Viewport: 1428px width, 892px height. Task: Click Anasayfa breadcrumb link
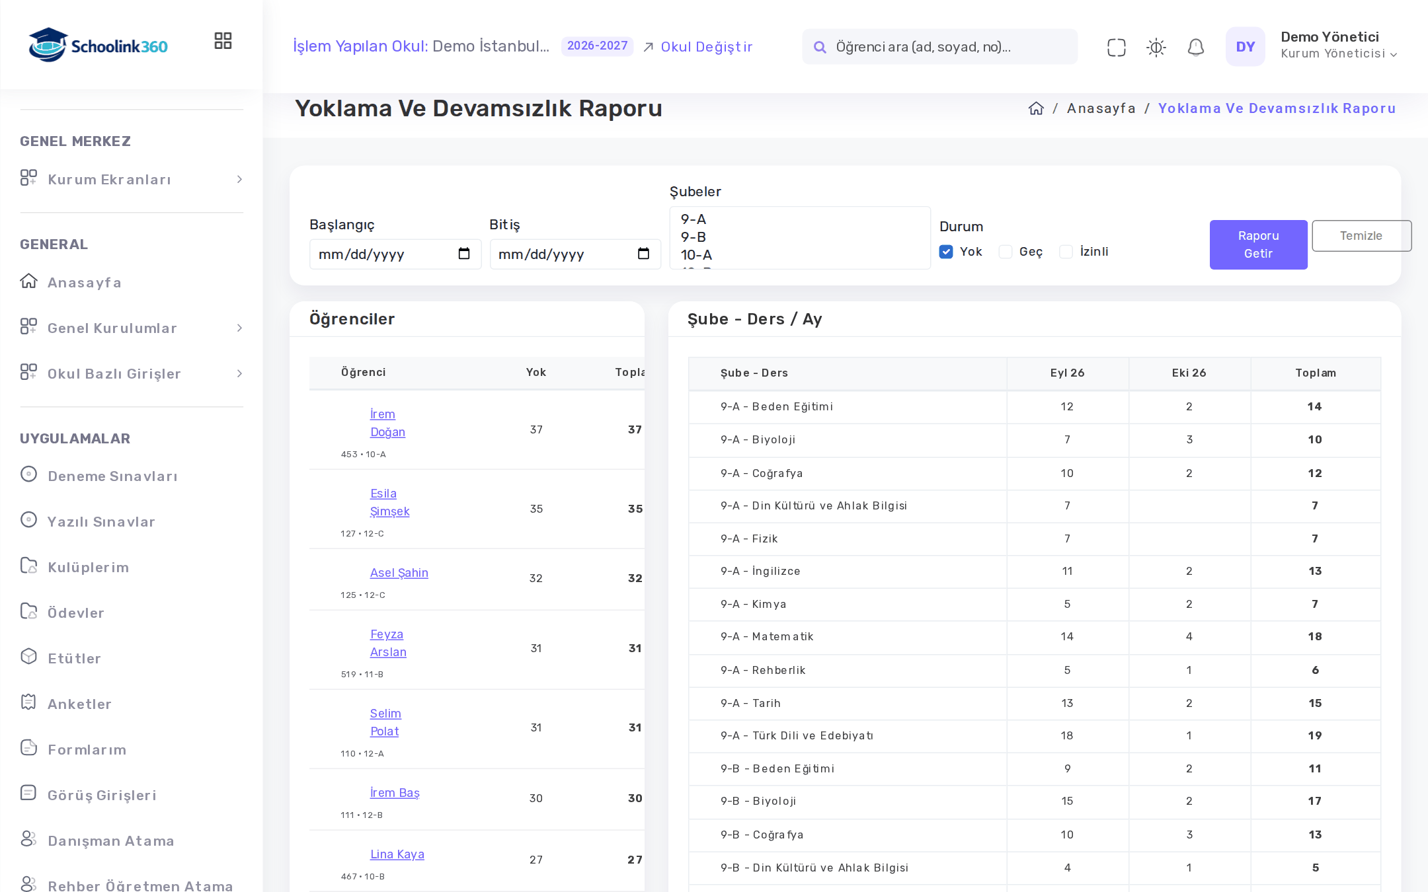click(1101, 108)
